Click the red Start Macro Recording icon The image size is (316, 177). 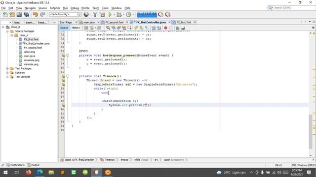click(166, 28)
